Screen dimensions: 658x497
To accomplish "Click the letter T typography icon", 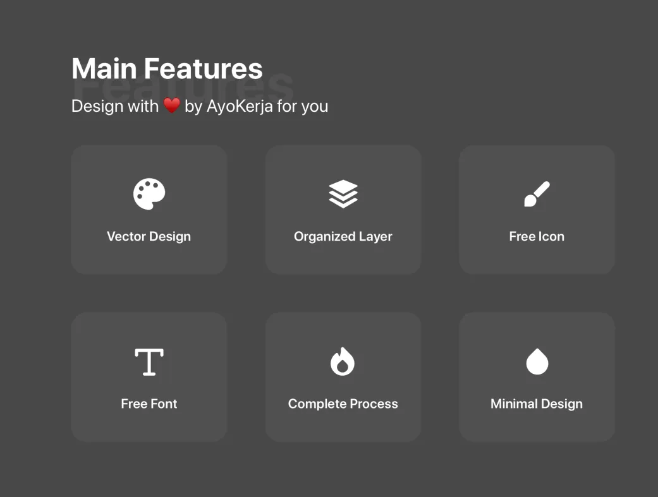I will pos(149,361).
